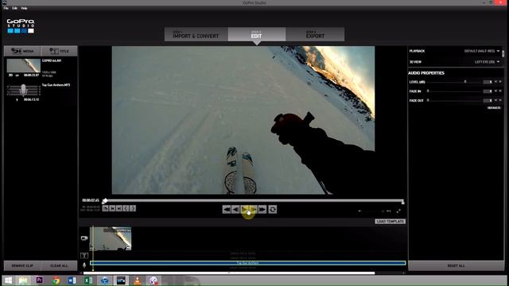
Task: Open Microsoft Excel from taskbar
Action: click(88, 280)
